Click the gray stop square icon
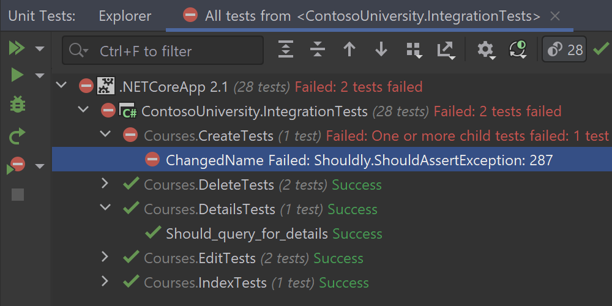This screenshot has width=612, height=306. click(18, 195)
